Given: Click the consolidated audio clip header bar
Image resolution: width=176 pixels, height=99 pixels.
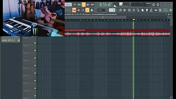Looking at the screenshot, I should click(x=117, y=30).
